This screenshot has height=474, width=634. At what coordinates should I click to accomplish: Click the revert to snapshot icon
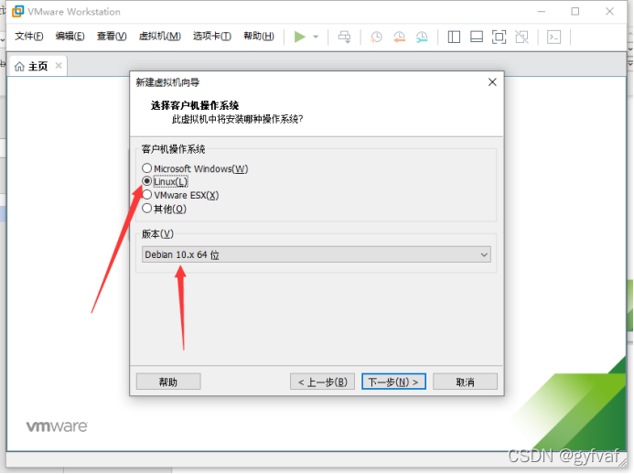pyautogui.click(x=399, y=37)
